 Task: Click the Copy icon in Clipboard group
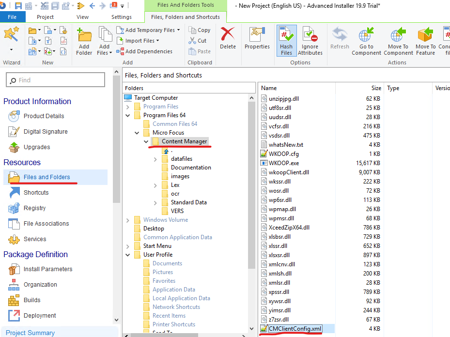tap(191, 30)
